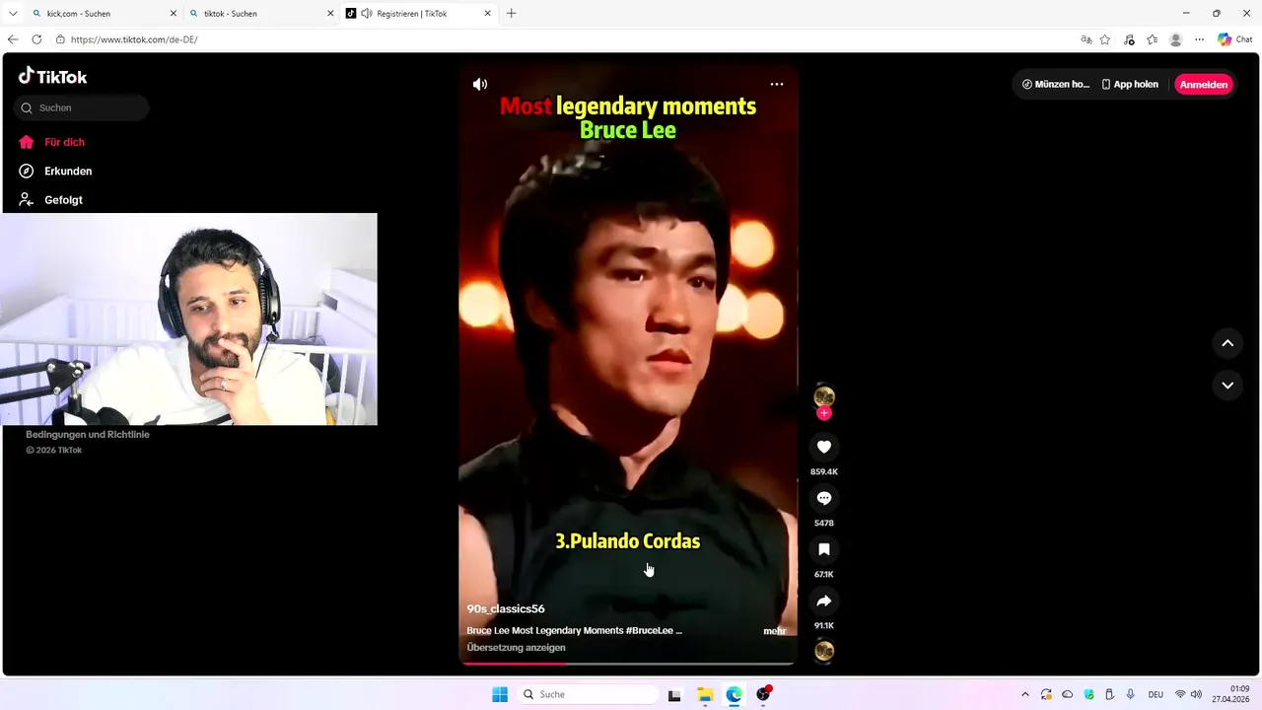Open File Explorer from the taskbar

click(x=705, y=694)
